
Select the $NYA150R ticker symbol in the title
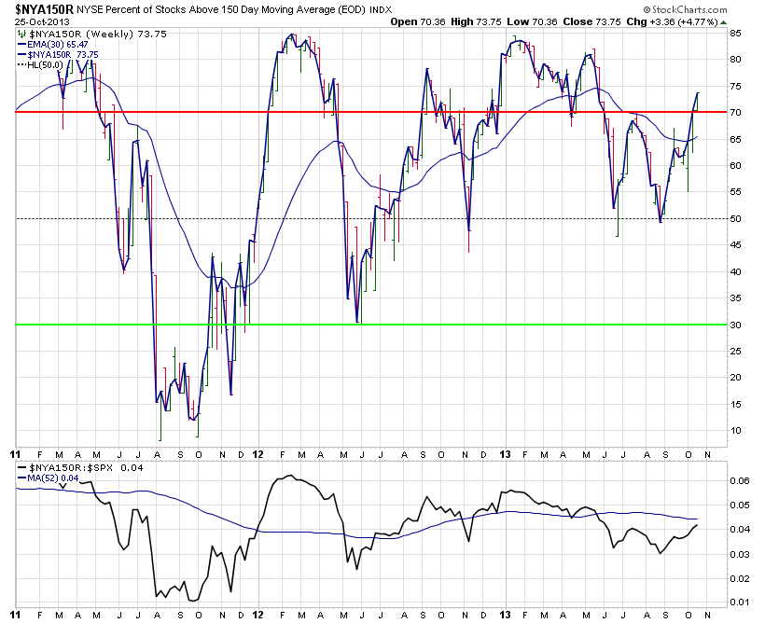45,8
